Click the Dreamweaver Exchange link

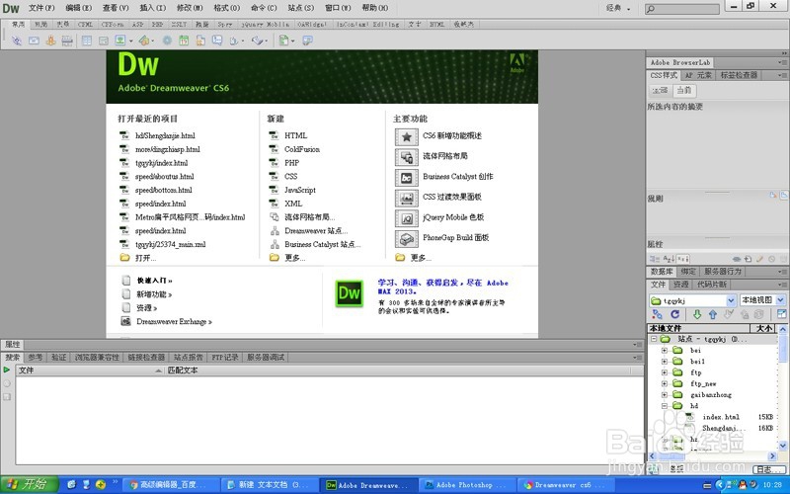(174, 322)
